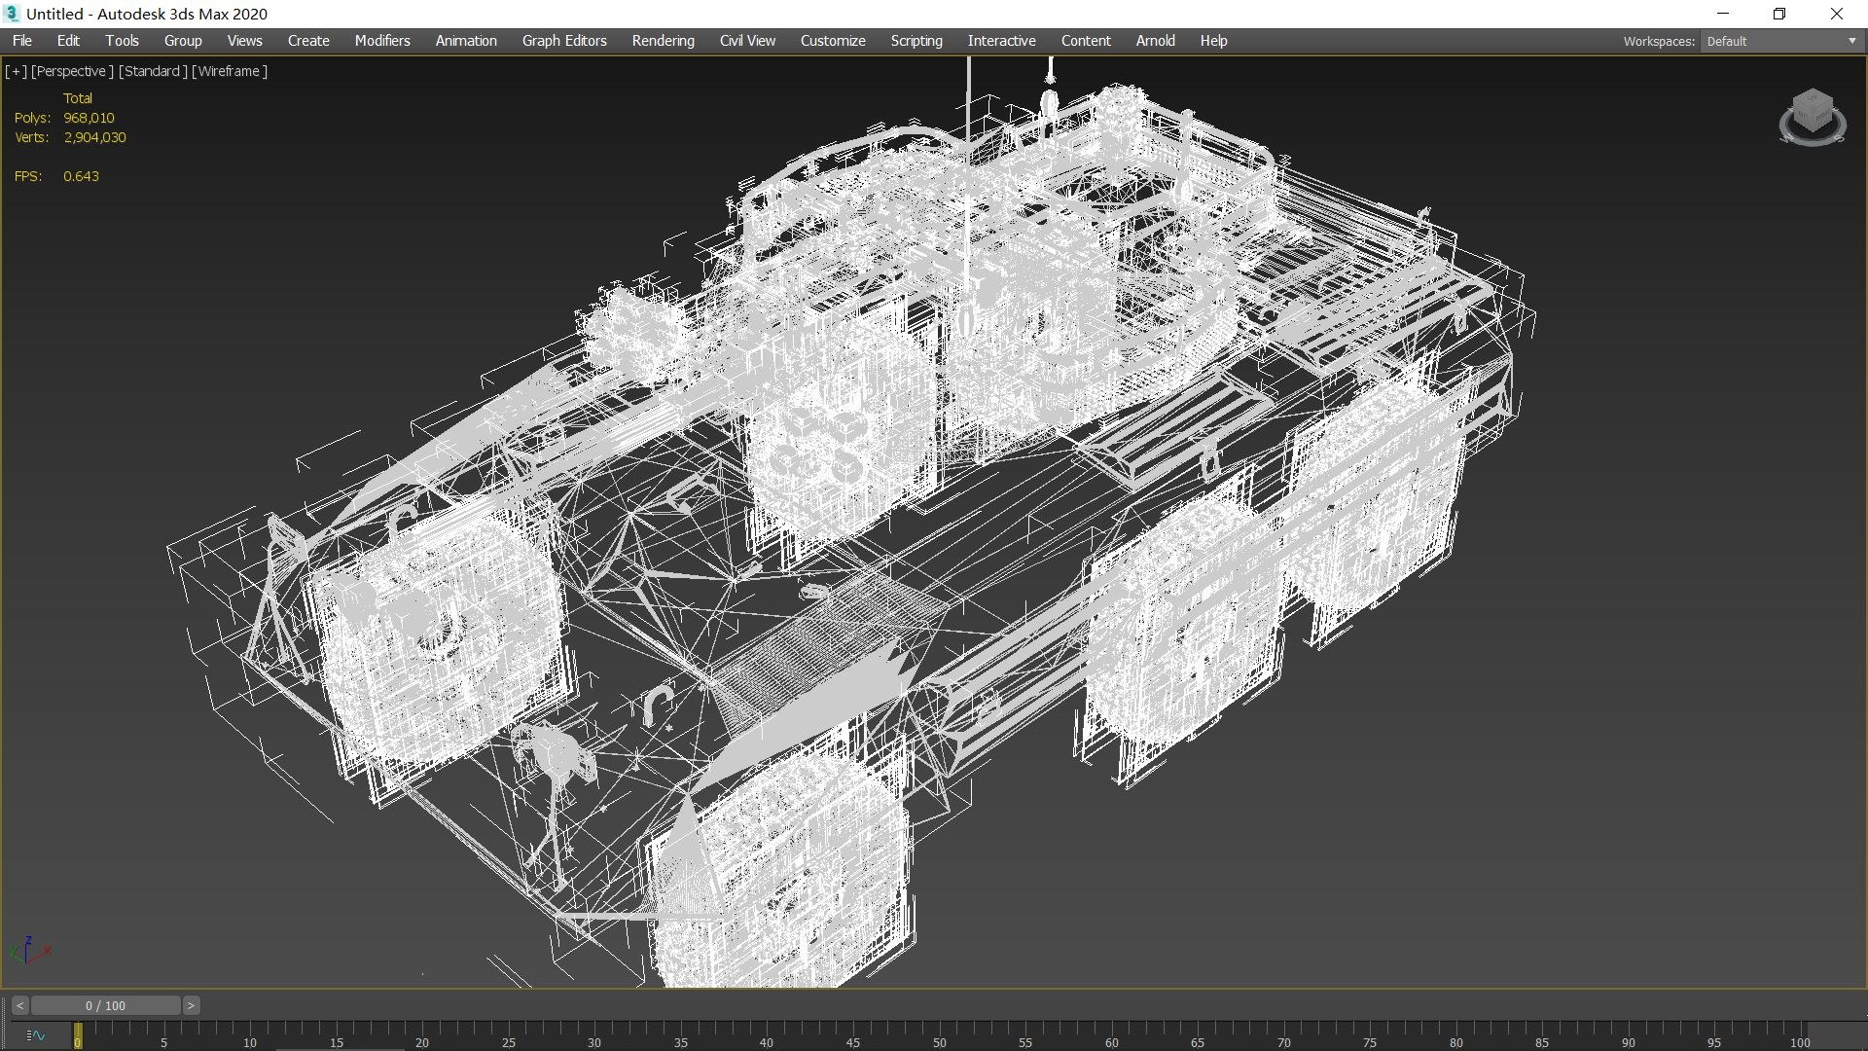The height and width of the screenshot is (1051, 1868).
Task: Open the Civil View menu
Action: [x=747, y=41]
